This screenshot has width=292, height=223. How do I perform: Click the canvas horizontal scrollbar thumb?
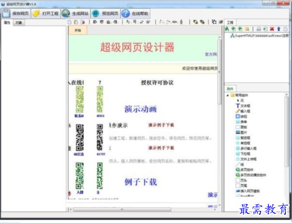[122, 210]
